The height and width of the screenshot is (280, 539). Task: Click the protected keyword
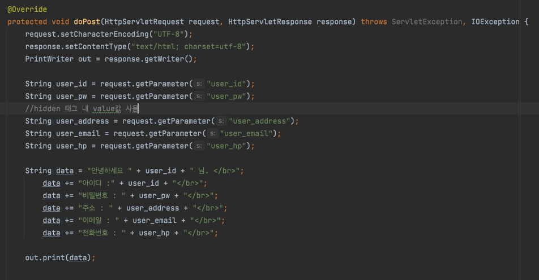tap(27, 21)
